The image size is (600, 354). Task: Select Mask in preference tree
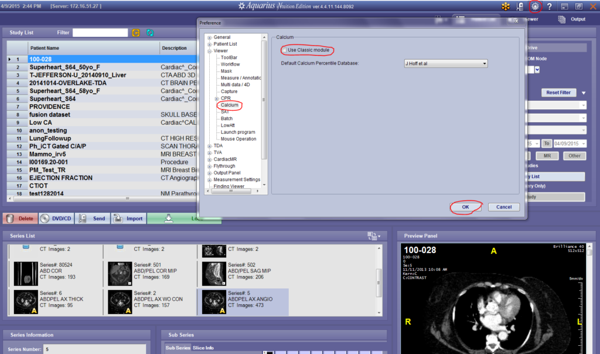point(226,71)
